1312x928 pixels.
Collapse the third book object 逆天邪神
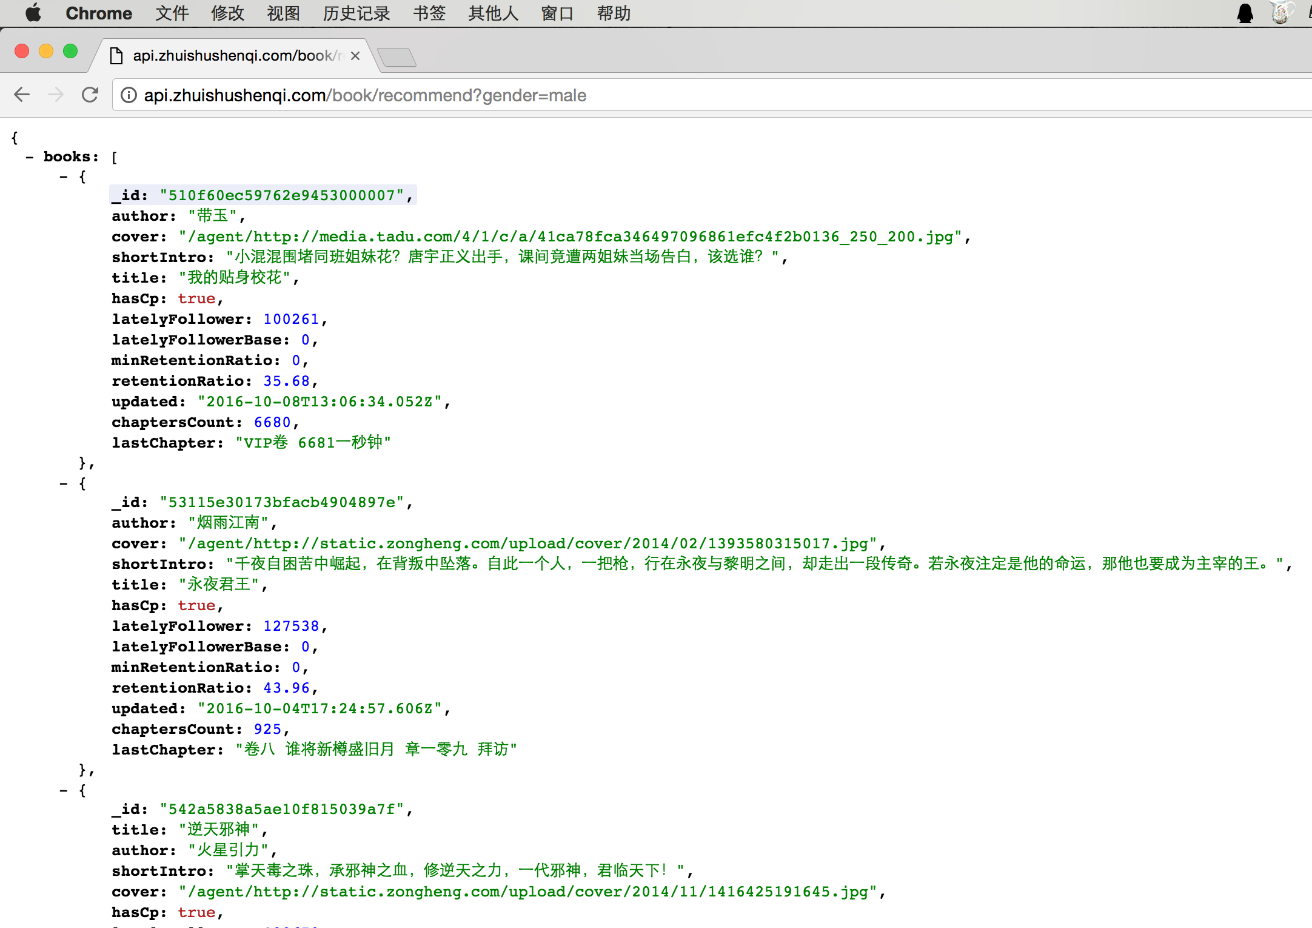[x=63, y=791]
